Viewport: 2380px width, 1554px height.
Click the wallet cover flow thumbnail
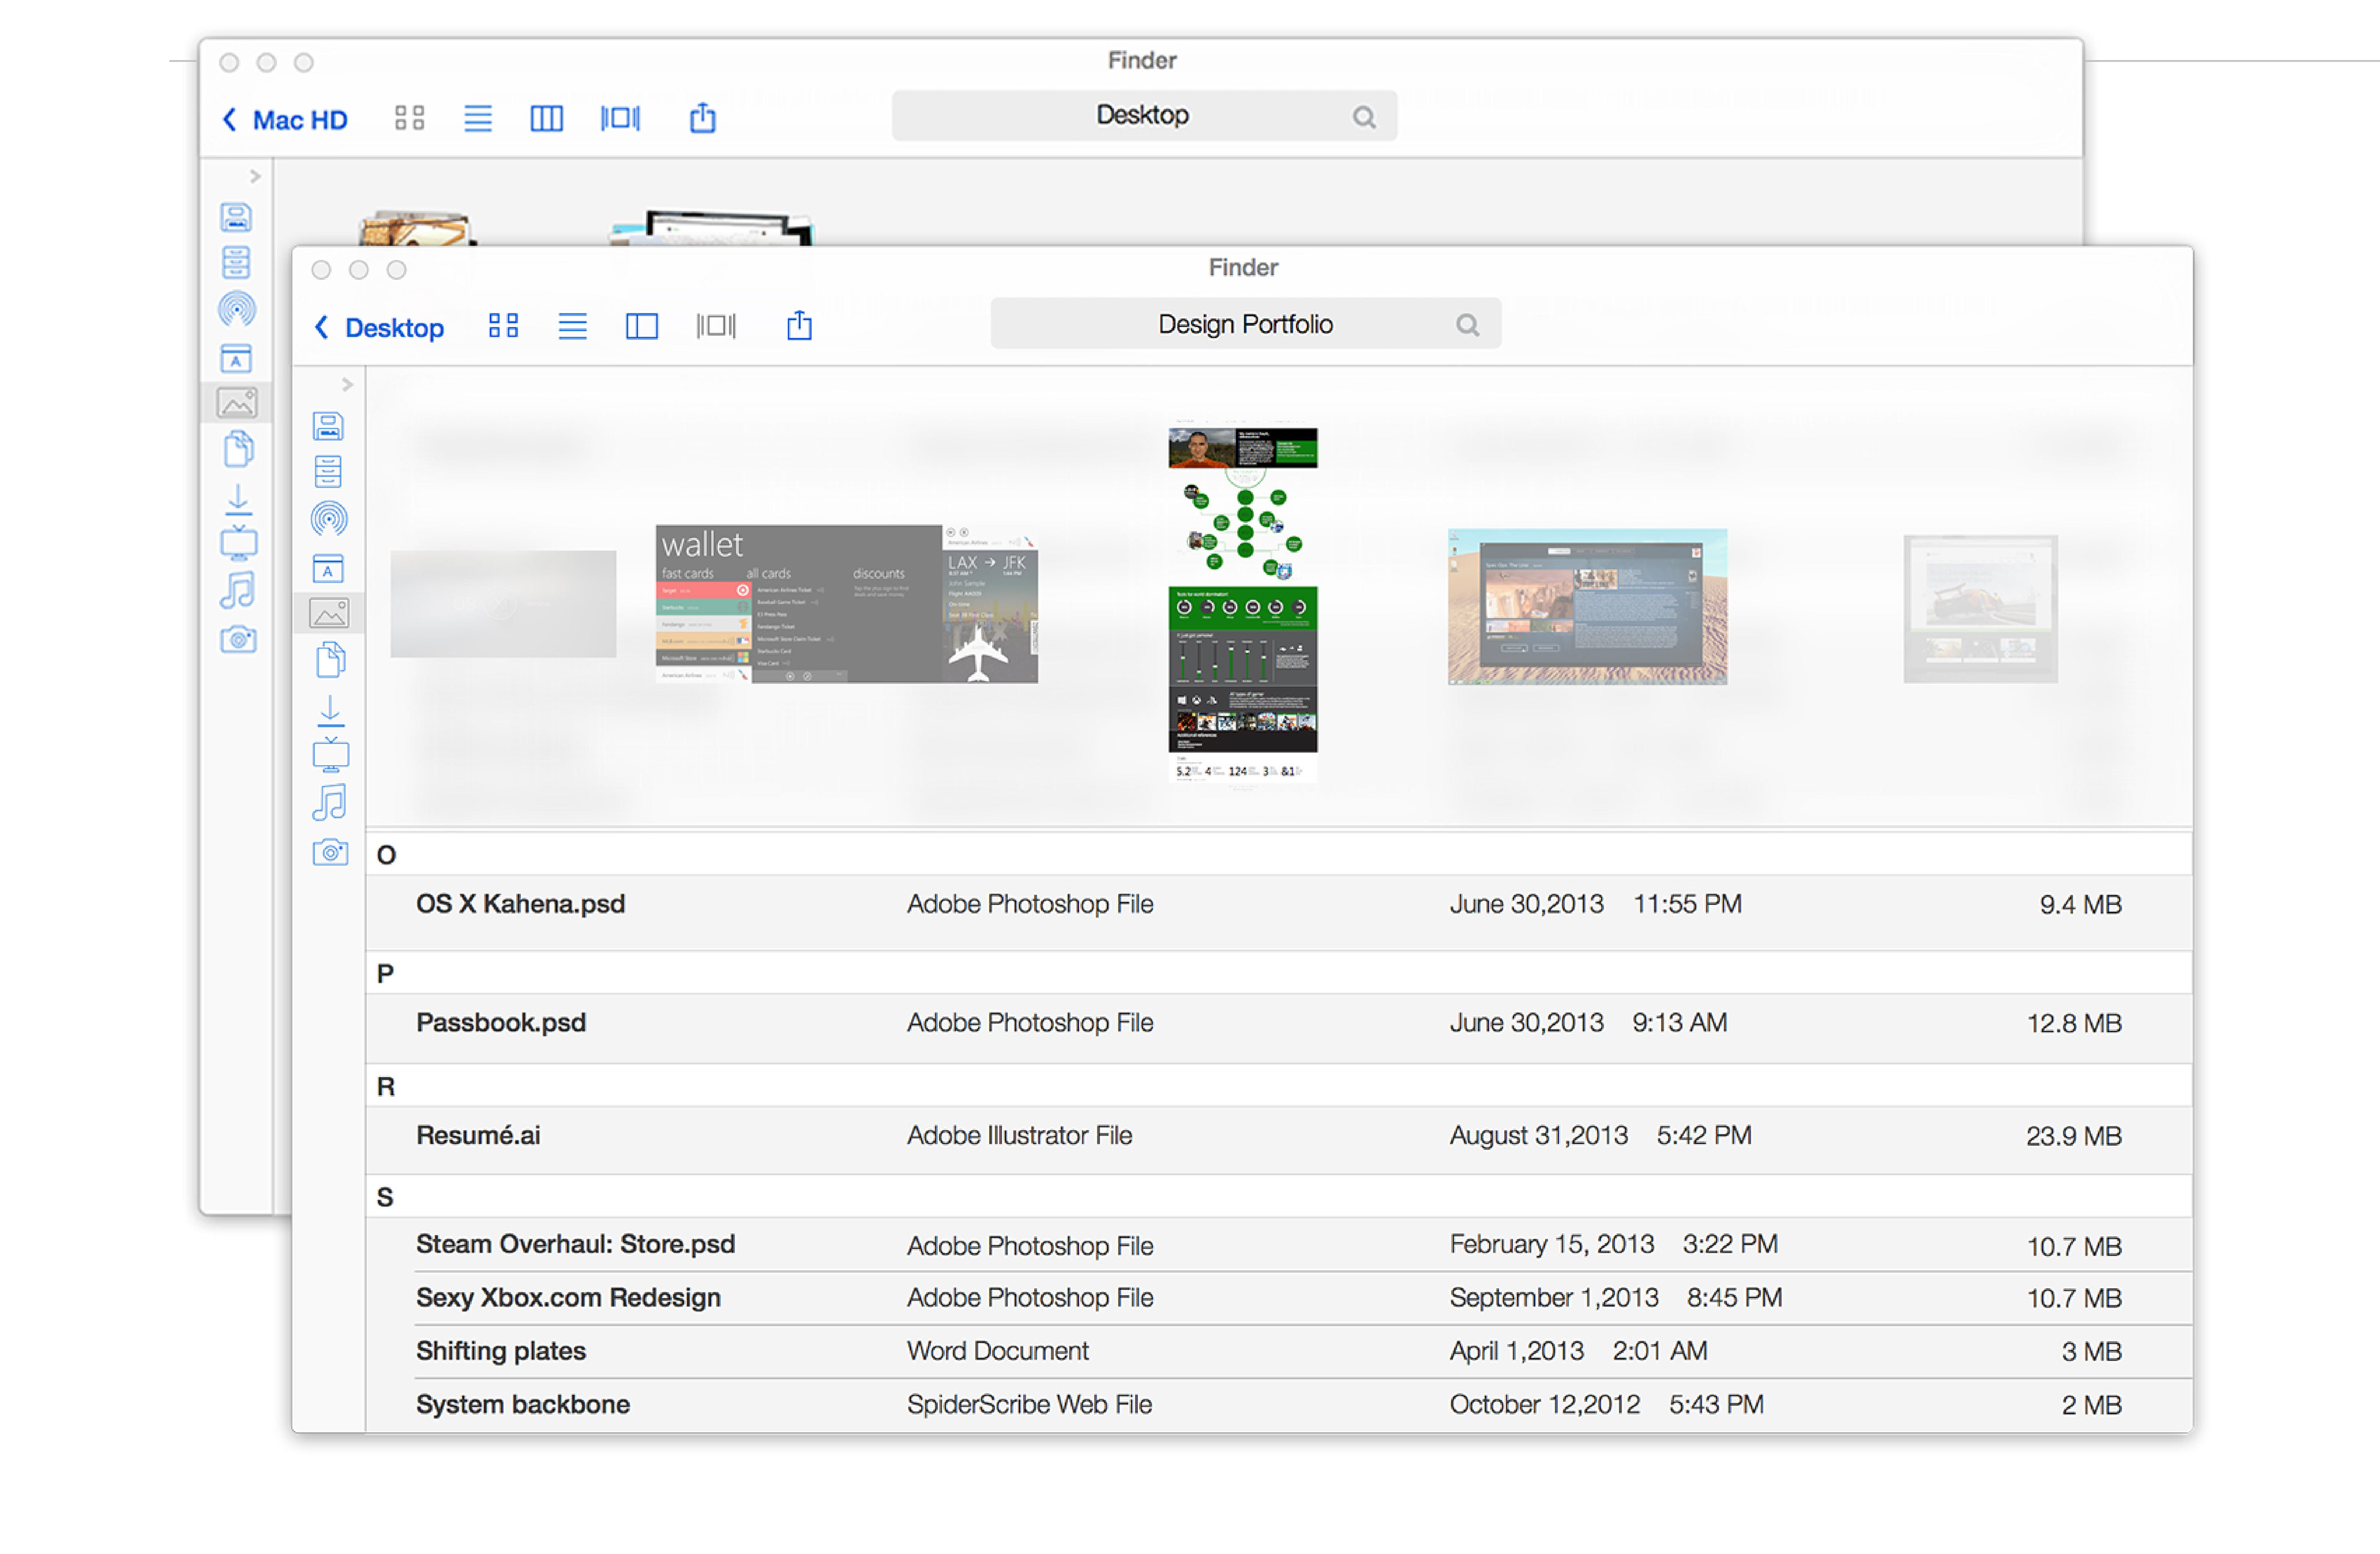(x=846, y=604)
